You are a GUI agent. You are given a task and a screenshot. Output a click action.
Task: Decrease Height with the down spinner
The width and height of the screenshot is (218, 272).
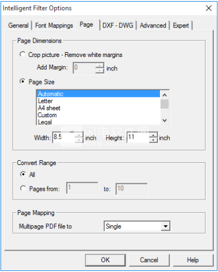[154, 140]
